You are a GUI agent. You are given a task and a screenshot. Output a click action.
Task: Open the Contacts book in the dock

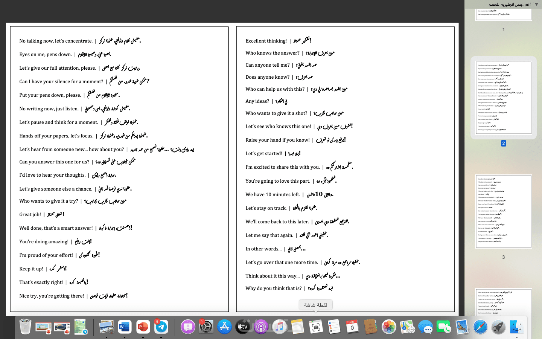370,327
